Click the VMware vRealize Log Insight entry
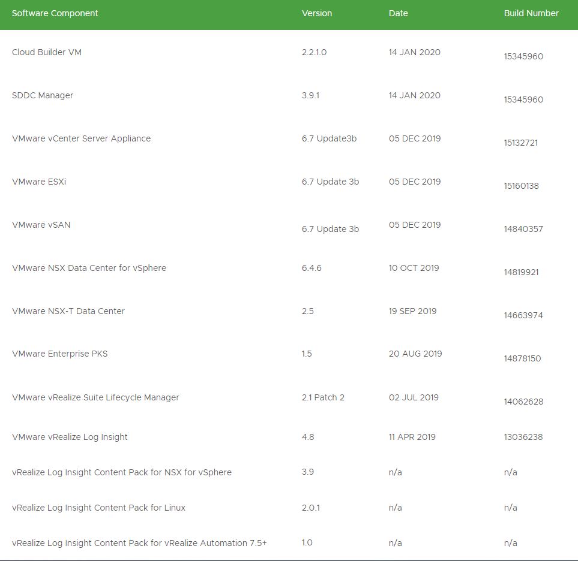The image size is (578, 561). pos(70,437)
